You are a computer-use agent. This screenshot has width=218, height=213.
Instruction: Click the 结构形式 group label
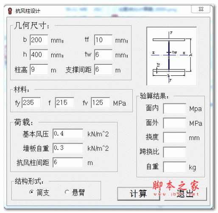[x=29, y=181]
